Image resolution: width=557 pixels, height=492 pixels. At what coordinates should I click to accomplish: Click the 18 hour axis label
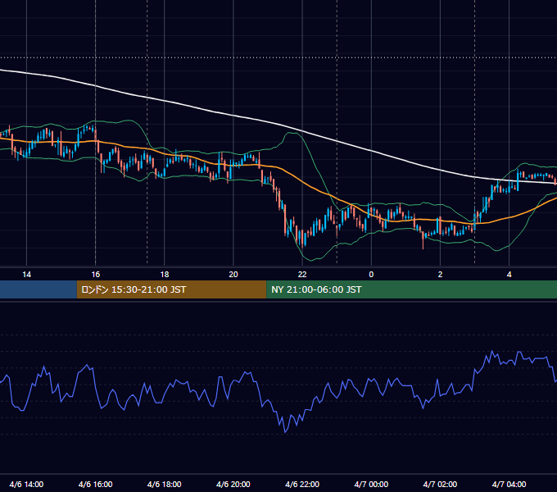tap(165, 275)
